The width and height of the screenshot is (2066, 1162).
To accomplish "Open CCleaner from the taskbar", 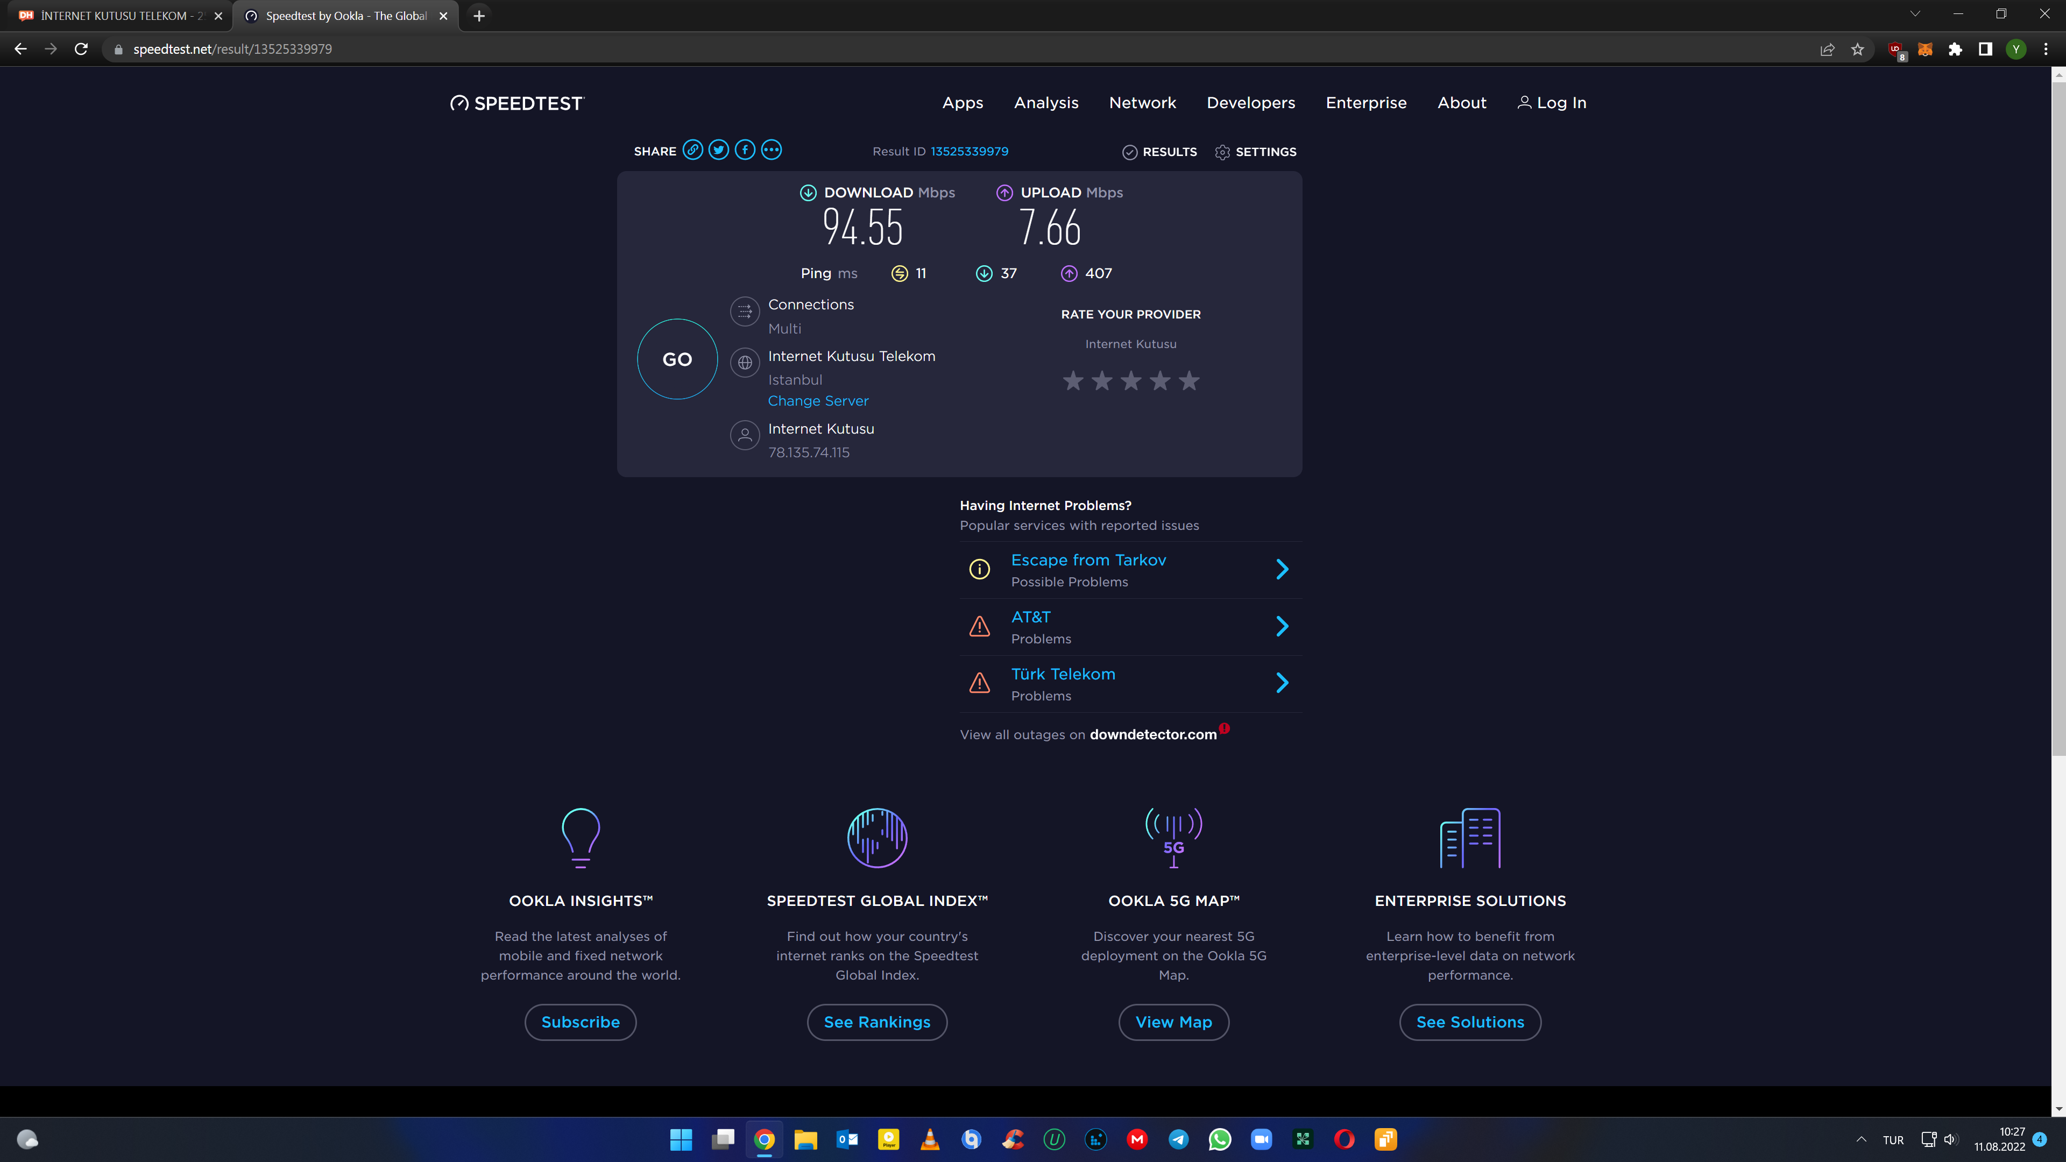I will click(x=1014, y=1139).
